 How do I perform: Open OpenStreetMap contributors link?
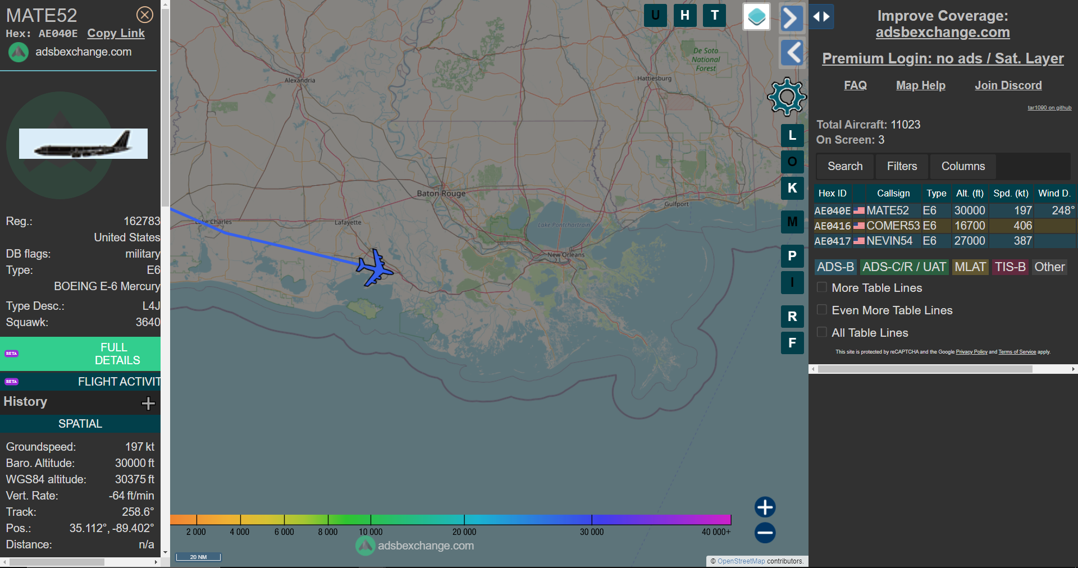(x=741, y=561)
